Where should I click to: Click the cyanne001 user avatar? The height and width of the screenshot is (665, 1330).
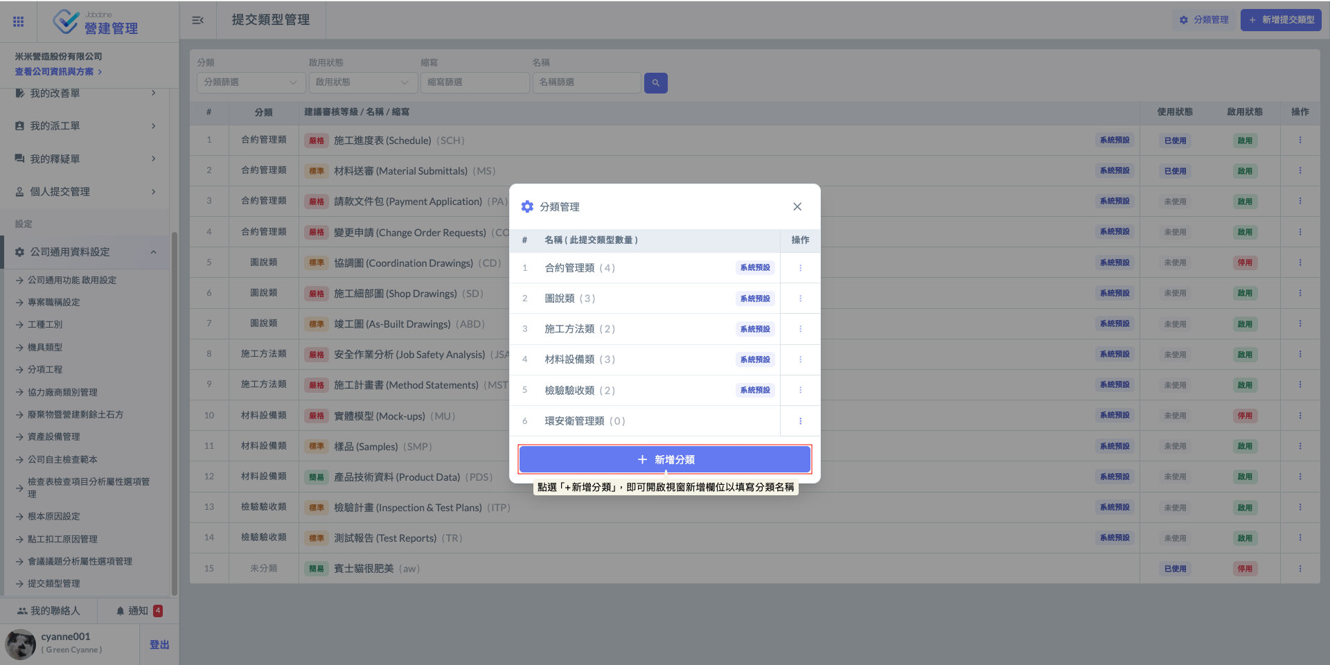[x=21, y=644]
